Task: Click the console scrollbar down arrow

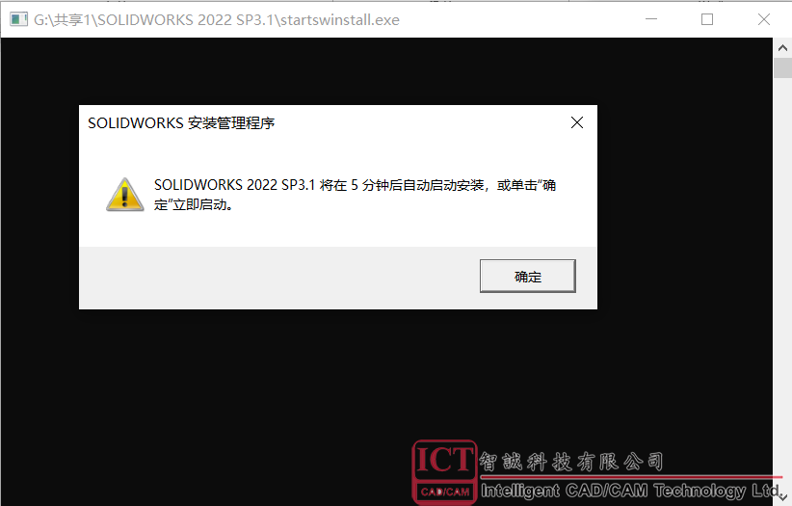Action: 782,496
